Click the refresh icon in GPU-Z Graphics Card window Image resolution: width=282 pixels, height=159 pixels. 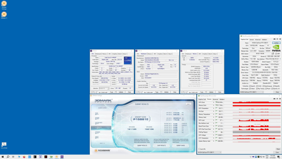tap(277, 39)
